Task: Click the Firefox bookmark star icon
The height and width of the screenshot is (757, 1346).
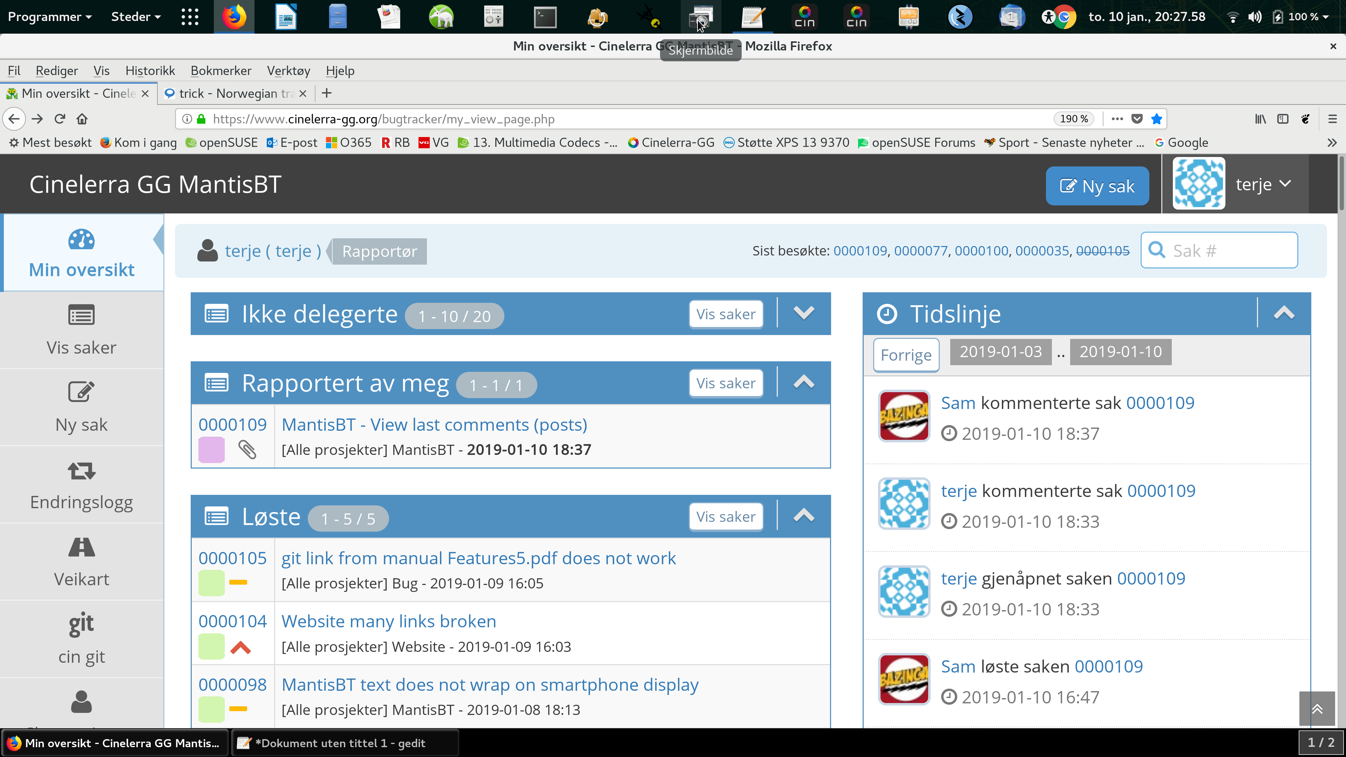Action: click(x=1156, y=119)
